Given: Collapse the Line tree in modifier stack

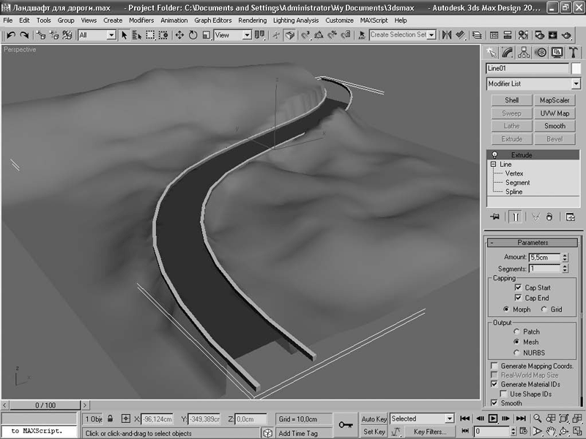Looking at the screenshot, I should pos(493,164).
